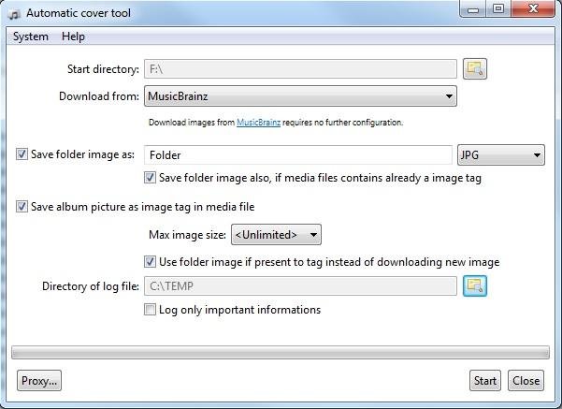Click the Directory of log file field

pos(300,286)
